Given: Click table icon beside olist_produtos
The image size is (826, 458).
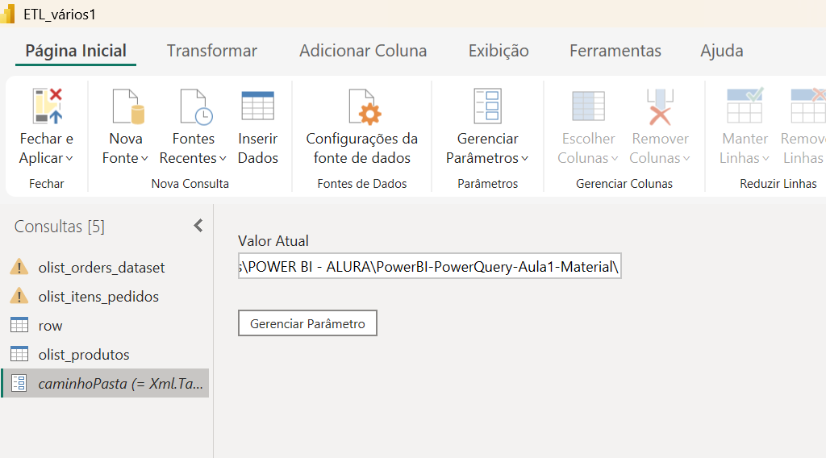Looking at the screenshot, I should (19, 354).
